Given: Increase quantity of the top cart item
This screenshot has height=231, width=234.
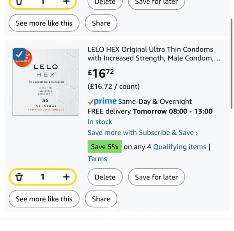Looking at the screenshot, I should point(66,2).
